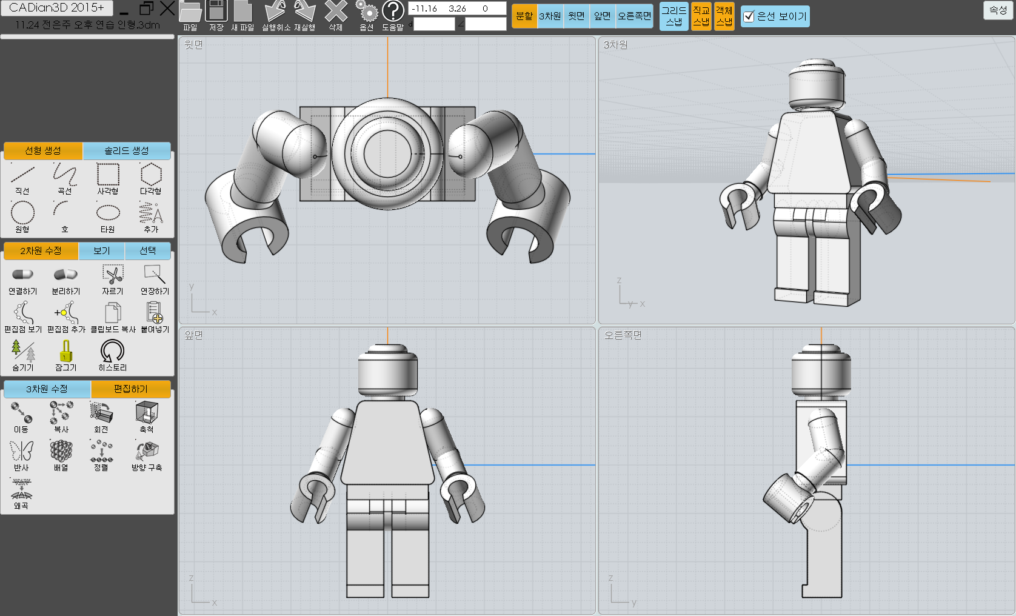Viewport: 1016px width, 616px height.
Task: Click the 저장 (Save) disk icon
Action: click(x=216, y=12)
